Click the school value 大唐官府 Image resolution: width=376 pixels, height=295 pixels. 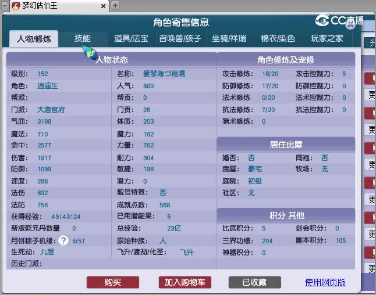51,110
